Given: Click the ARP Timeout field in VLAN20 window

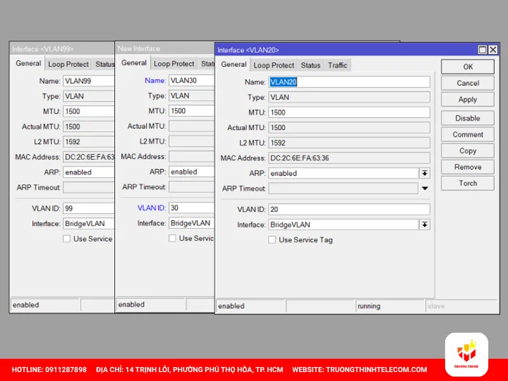Looking at the screenshot, I should 343,188.
